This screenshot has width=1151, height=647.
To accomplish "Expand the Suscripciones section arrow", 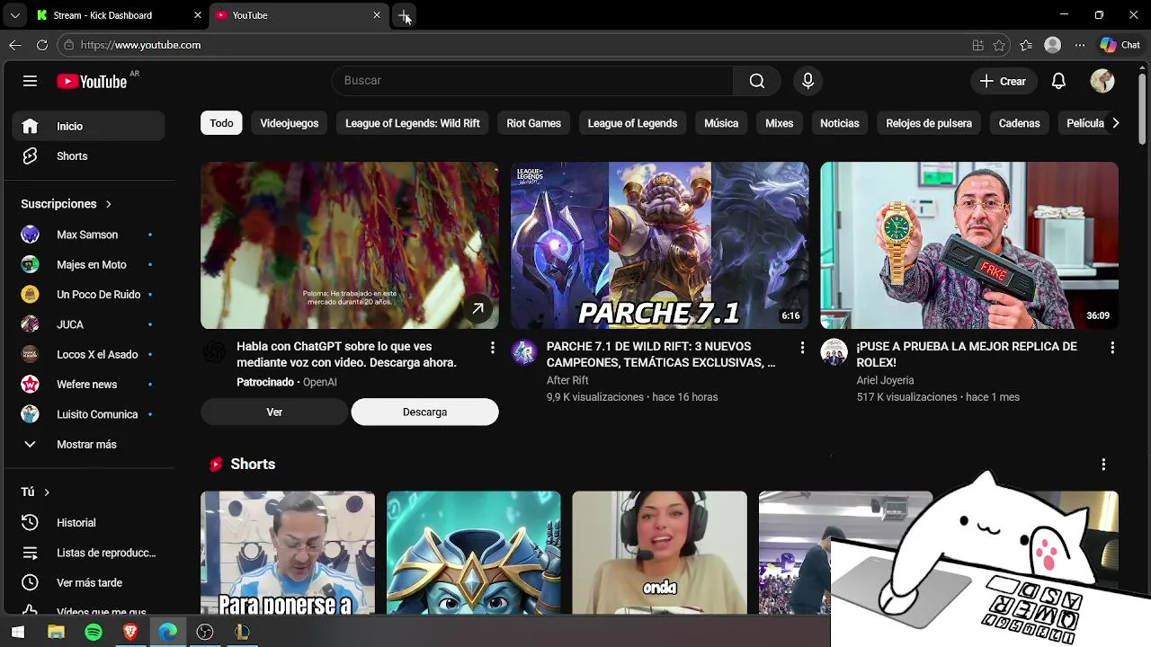I will tap(108, 204).
